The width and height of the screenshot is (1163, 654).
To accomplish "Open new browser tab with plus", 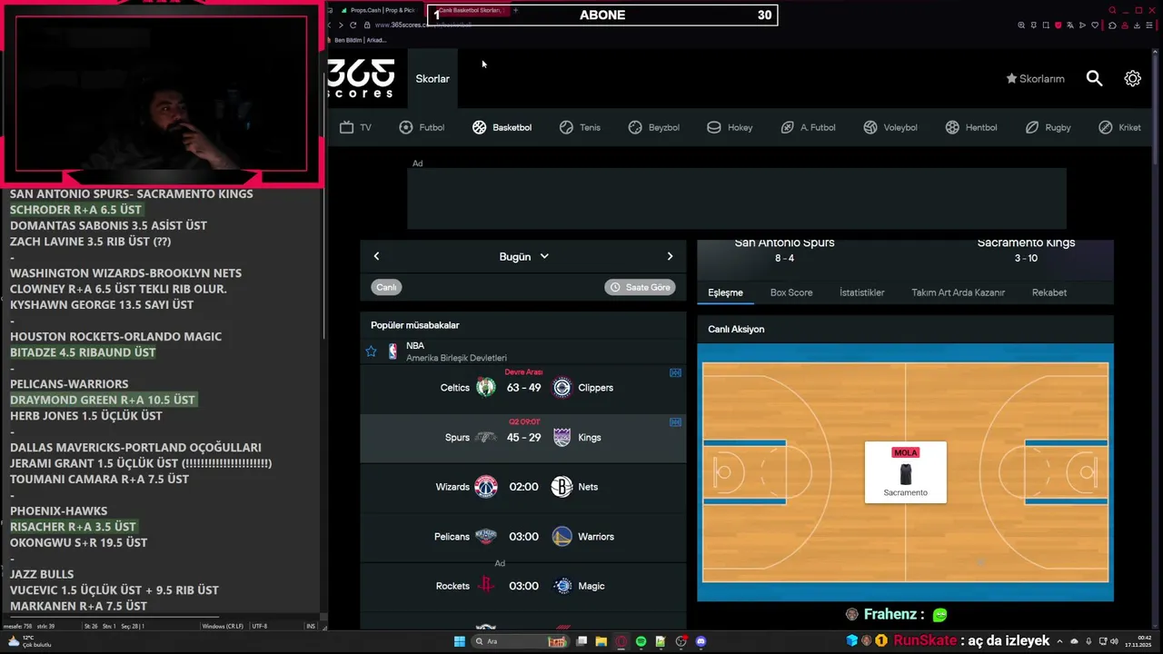I will (x=515, y=10).
